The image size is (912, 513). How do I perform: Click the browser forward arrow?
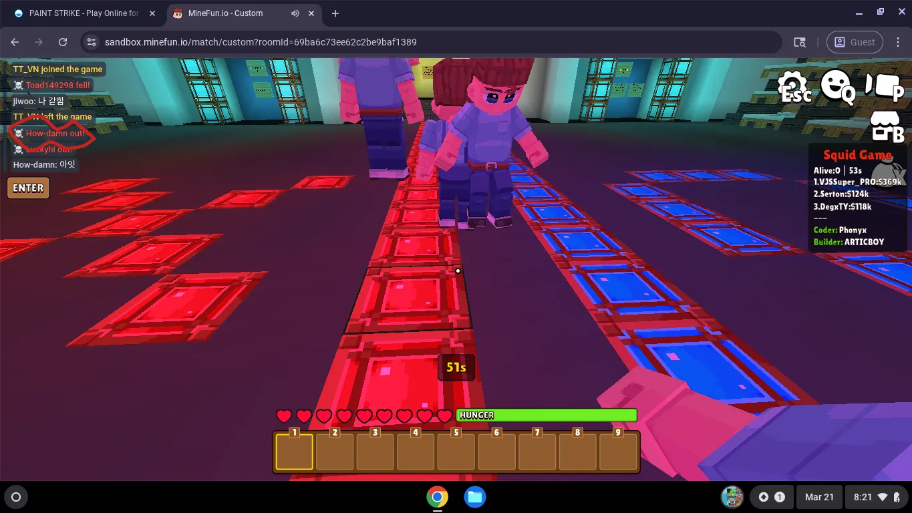(x=39, y=42)
